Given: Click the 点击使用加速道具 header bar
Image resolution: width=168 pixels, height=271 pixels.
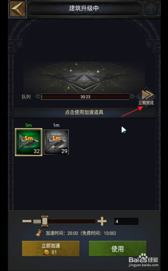Looking at the screenshot, I should pyautogui.click(x=84, y=112).
